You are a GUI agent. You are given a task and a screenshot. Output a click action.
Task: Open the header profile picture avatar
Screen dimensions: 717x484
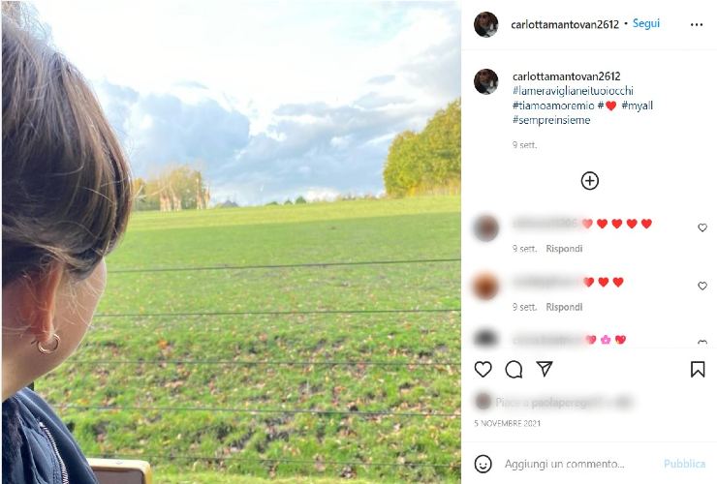point(485,24)
